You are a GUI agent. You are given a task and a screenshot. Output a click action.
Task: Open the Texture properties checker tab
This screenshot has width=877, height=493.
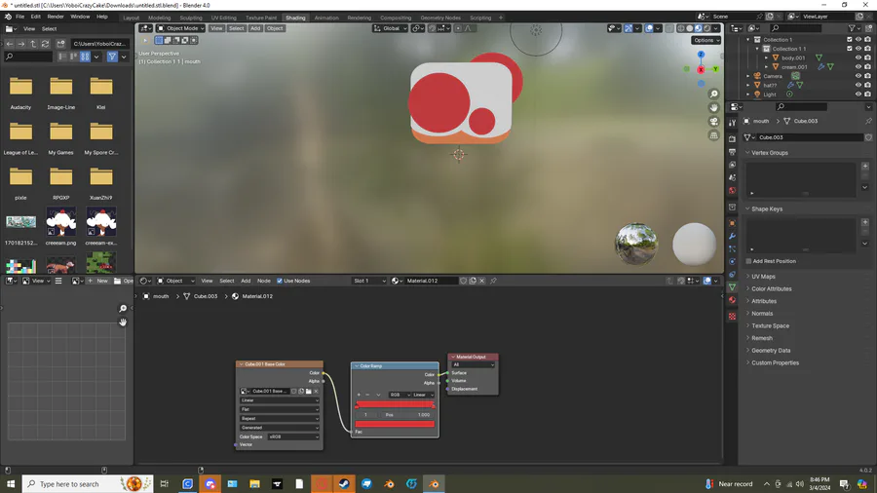click(732, 317)
